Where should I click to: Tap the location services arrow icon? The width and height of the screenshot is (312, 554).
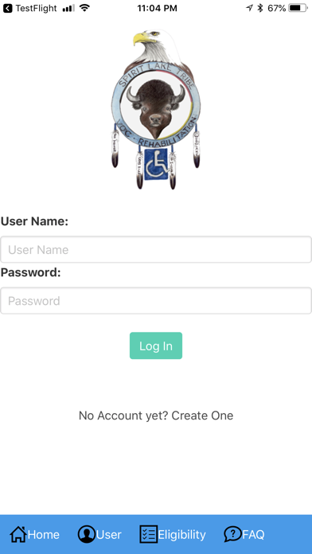click(x=249, y=8)
